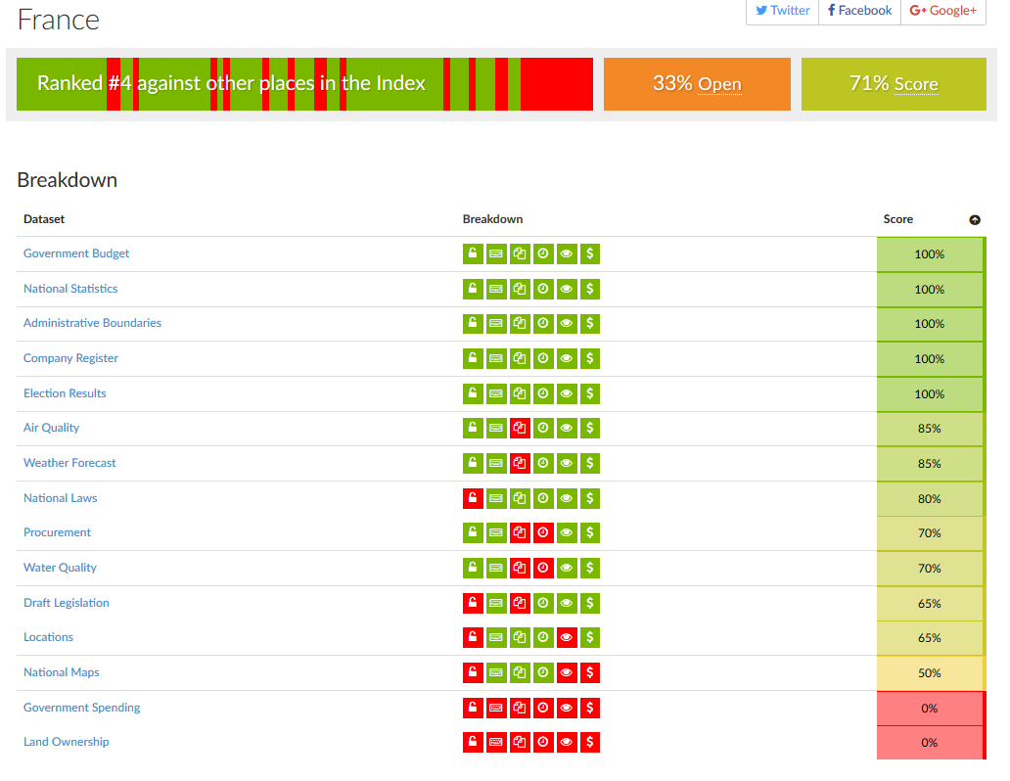Click the green dollar icon in Government Budget row
Screen dimensions: 1010x781
point(590,253)
